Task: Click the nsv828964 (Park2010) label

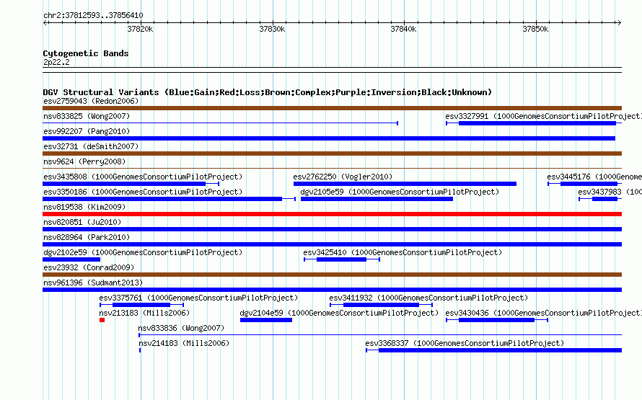Action: point(87,237)
